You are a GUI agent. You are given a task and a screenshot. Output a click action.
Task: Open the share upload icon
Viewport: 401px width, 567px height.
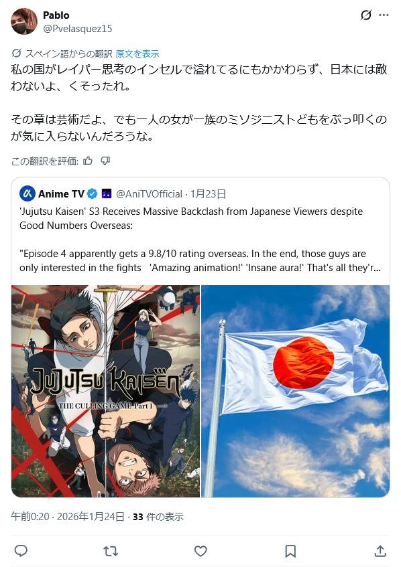coord(380,551)
